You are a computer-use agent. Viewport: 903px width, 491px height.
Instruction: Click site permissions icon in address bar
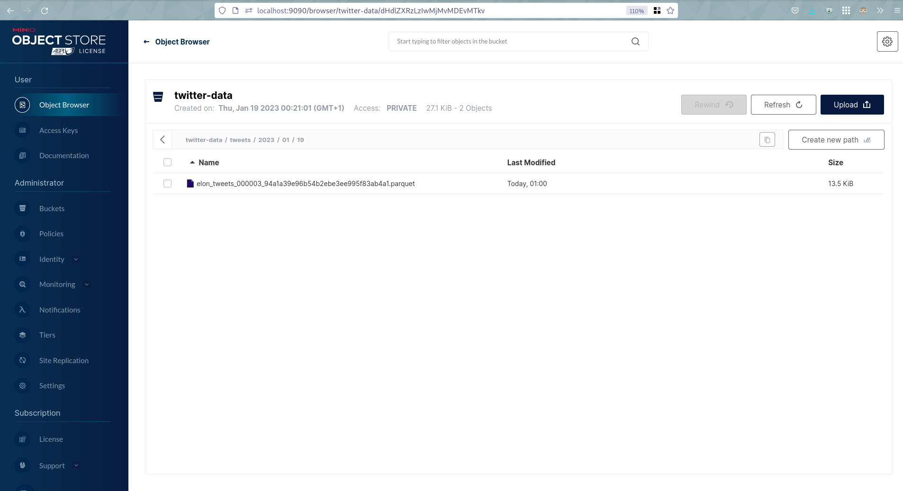[x=248, y=10]
